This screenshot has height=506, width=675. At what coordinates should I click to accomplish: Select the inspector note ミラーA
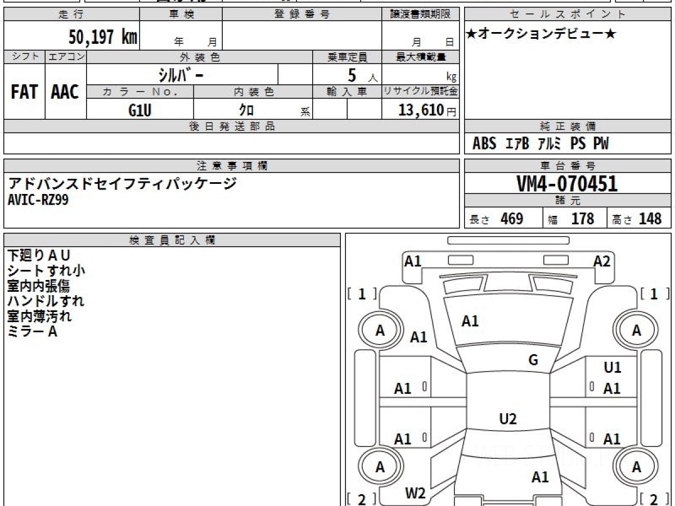coord(33,331)
